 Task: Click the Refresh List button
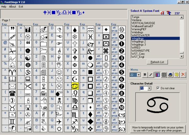(157, 62)
